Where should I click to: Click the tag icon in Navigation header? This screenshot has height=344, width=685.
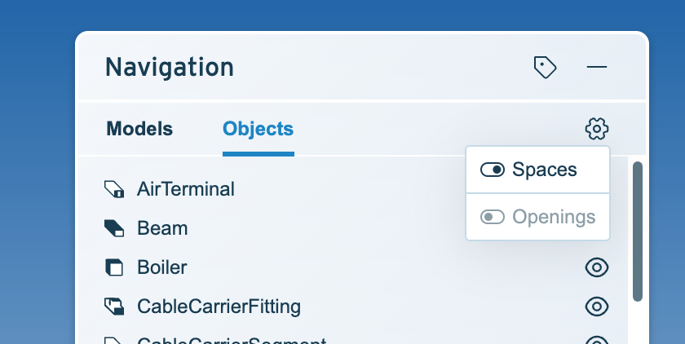tap(545, 67)
